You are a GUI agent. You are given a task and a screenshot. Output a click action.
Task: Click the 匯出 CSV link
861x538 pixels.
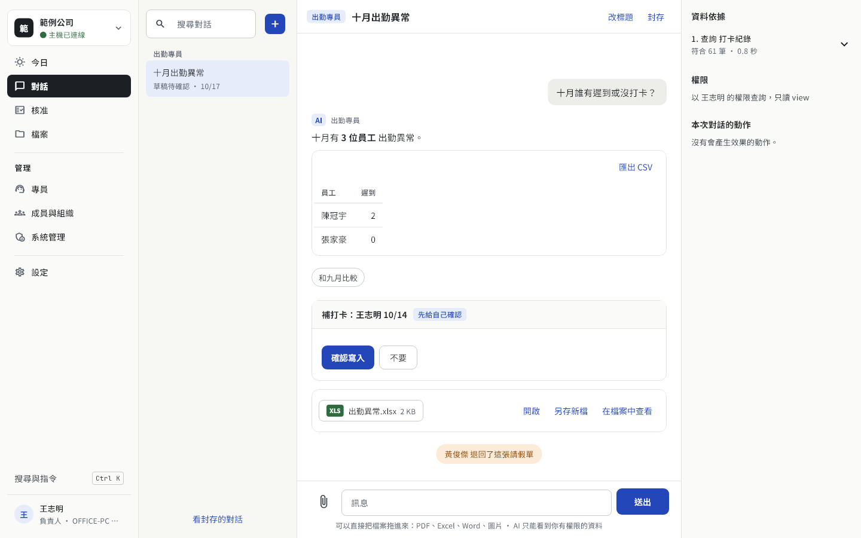tap(636, 167)
